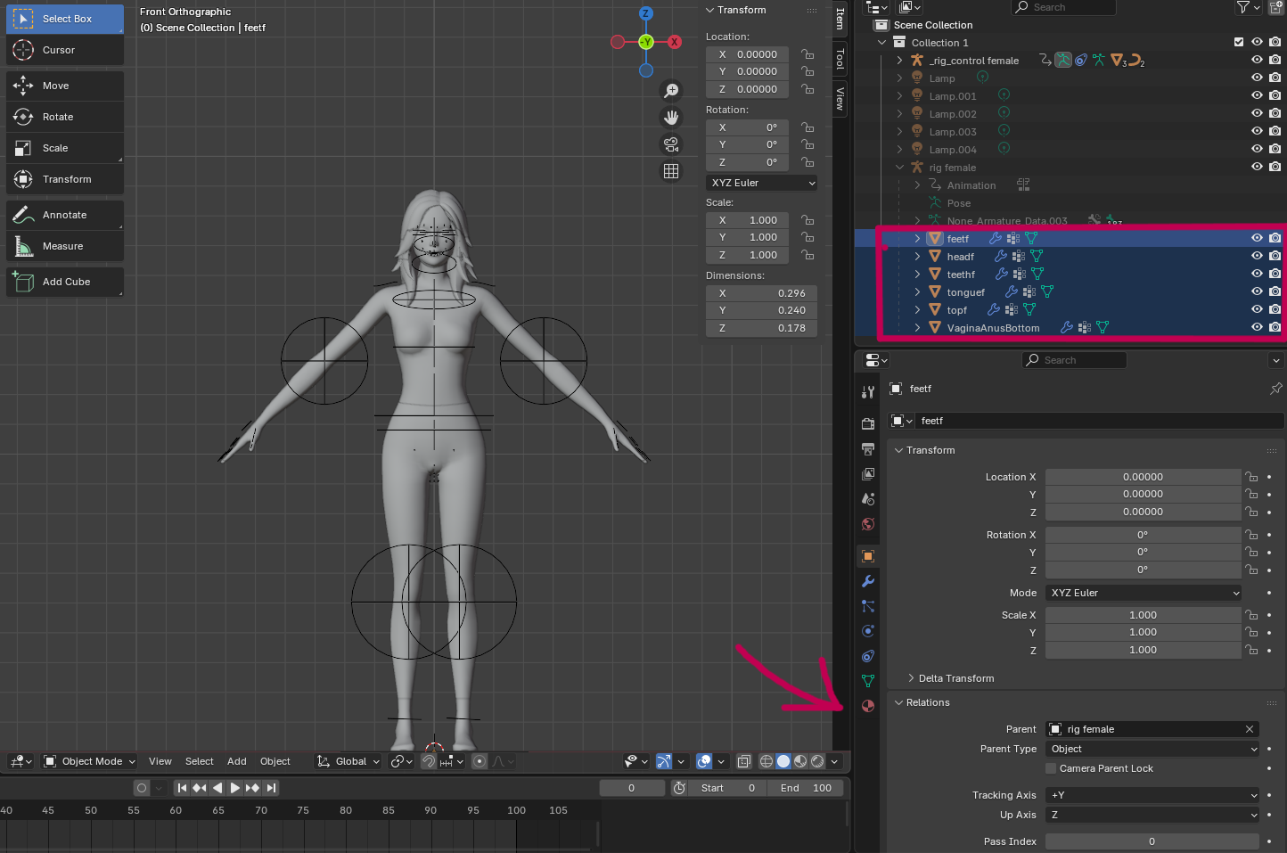The image size is (1287, 853).
Task: Click the viewport zoom magnifier icon
Action: (671, 91)
